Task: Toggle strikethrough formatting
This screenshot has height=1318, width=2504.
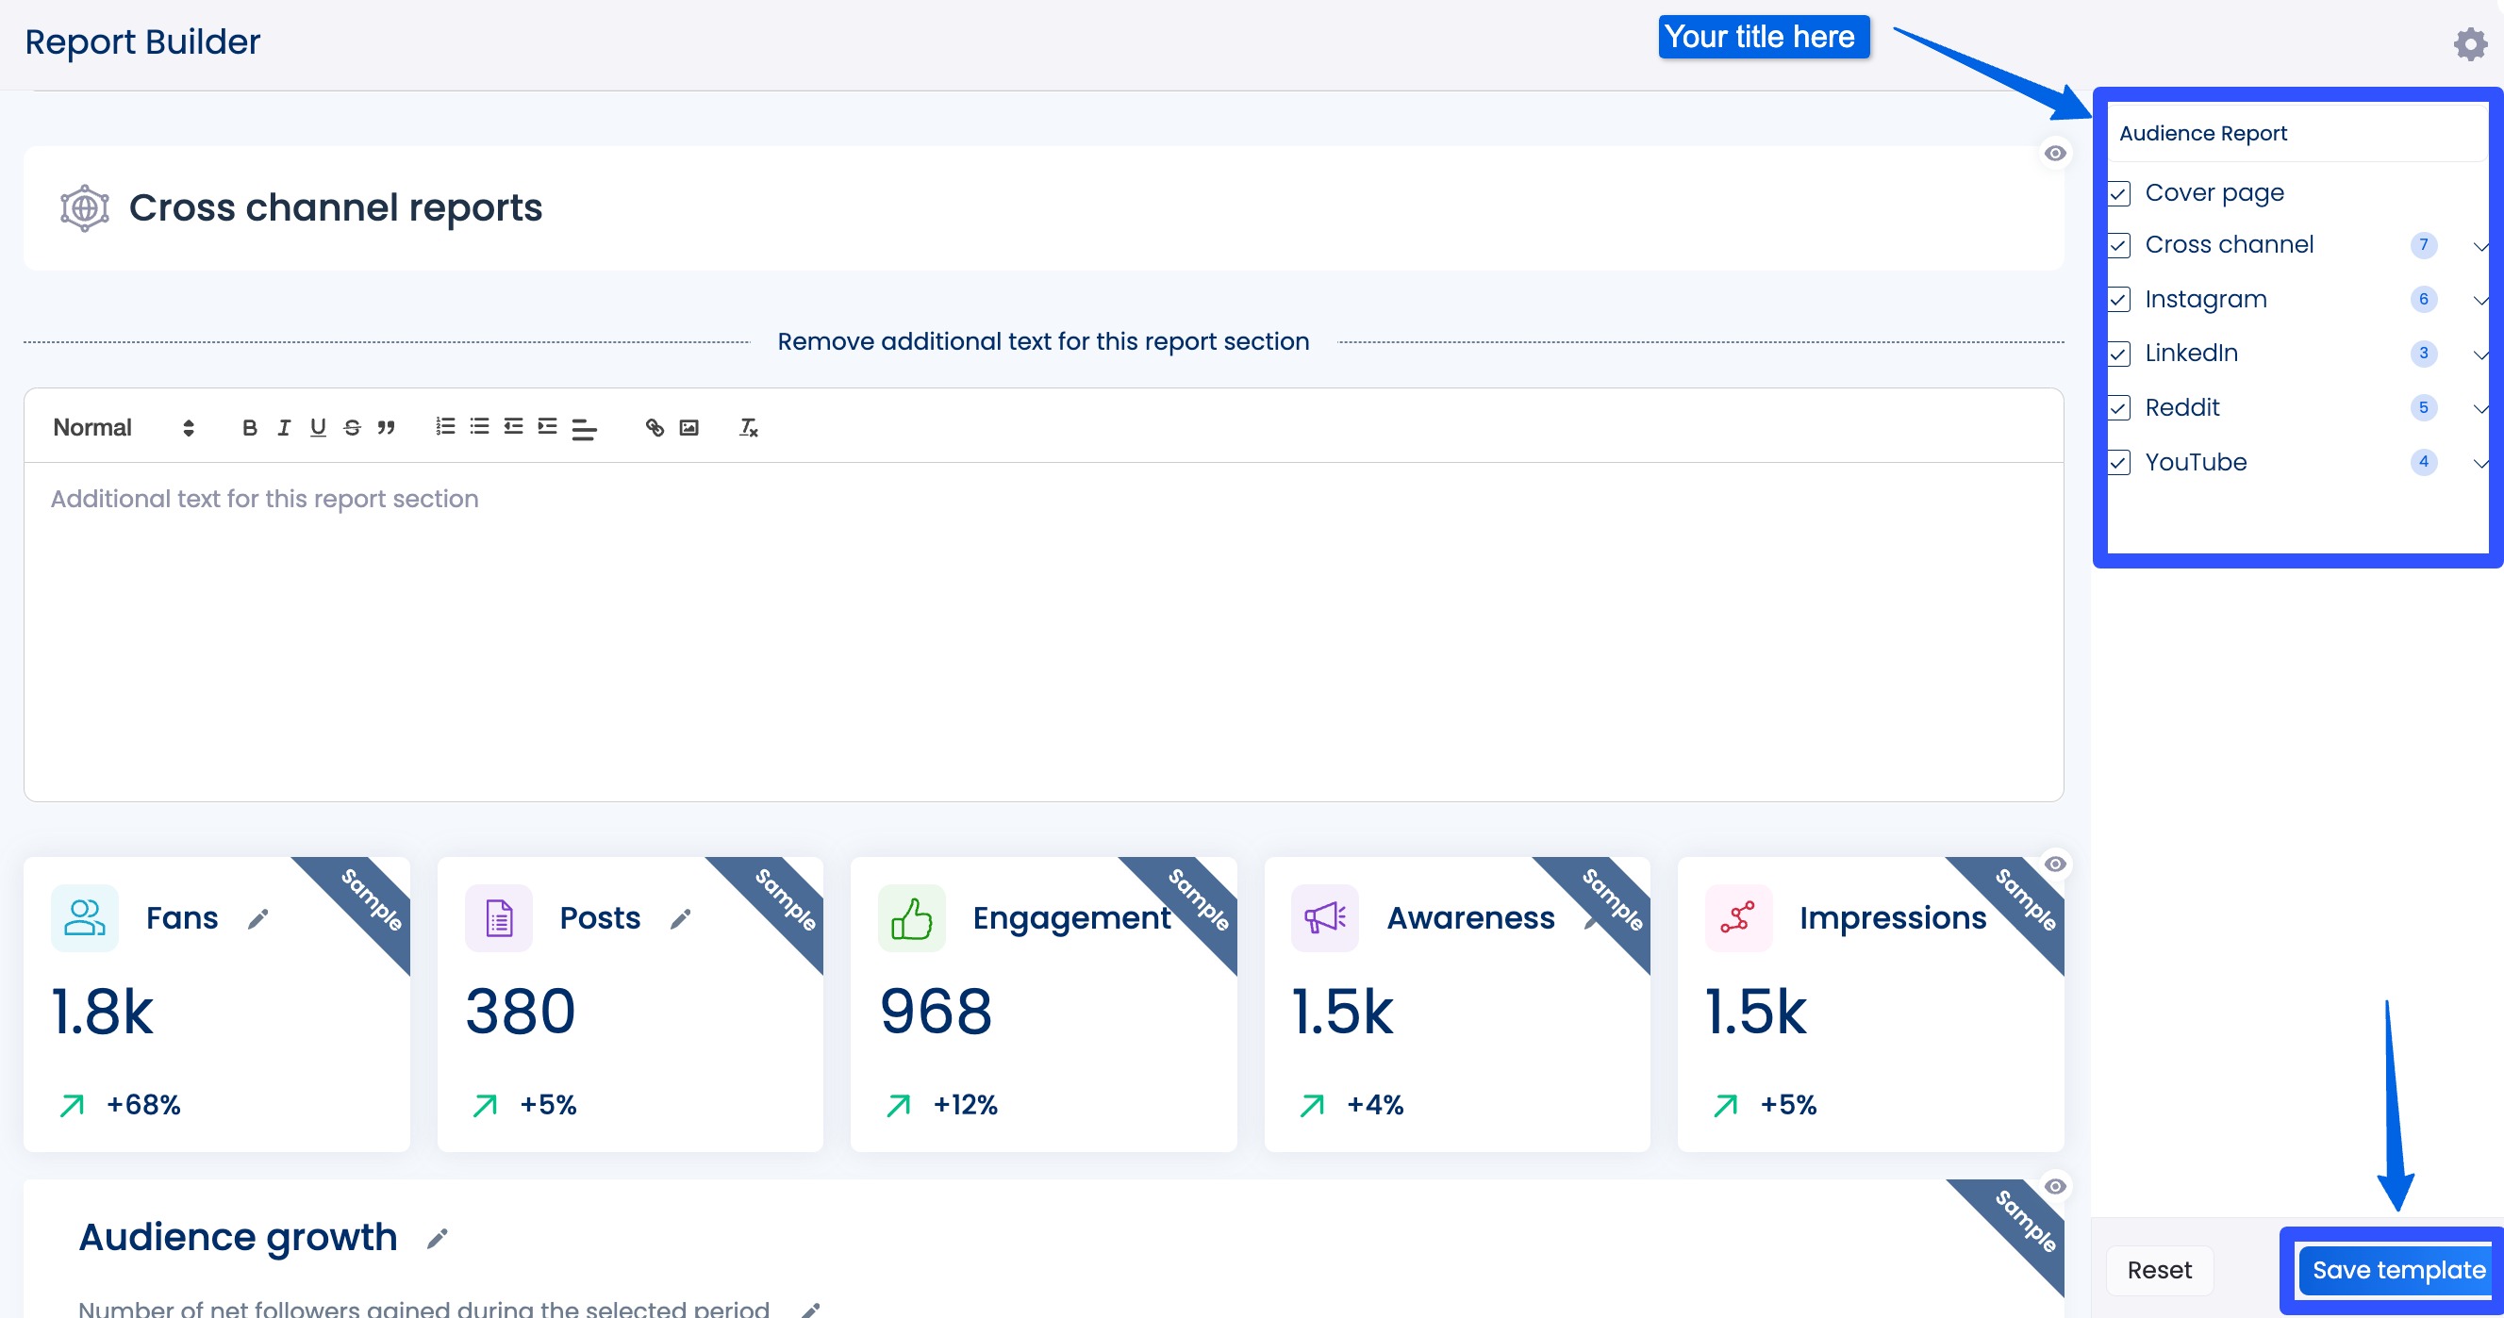Action: 351,428
